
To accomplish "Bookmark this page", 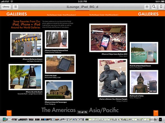I will coord(161,7).
